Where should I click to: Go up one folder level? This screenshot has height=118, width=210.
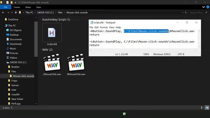16,12
